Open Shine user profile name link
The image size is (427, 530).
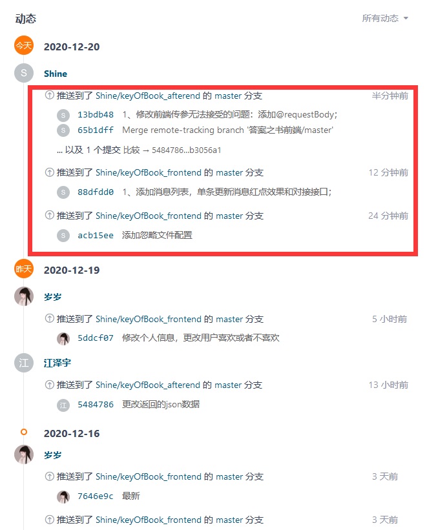pyautogui.click(x=56, y=74)
